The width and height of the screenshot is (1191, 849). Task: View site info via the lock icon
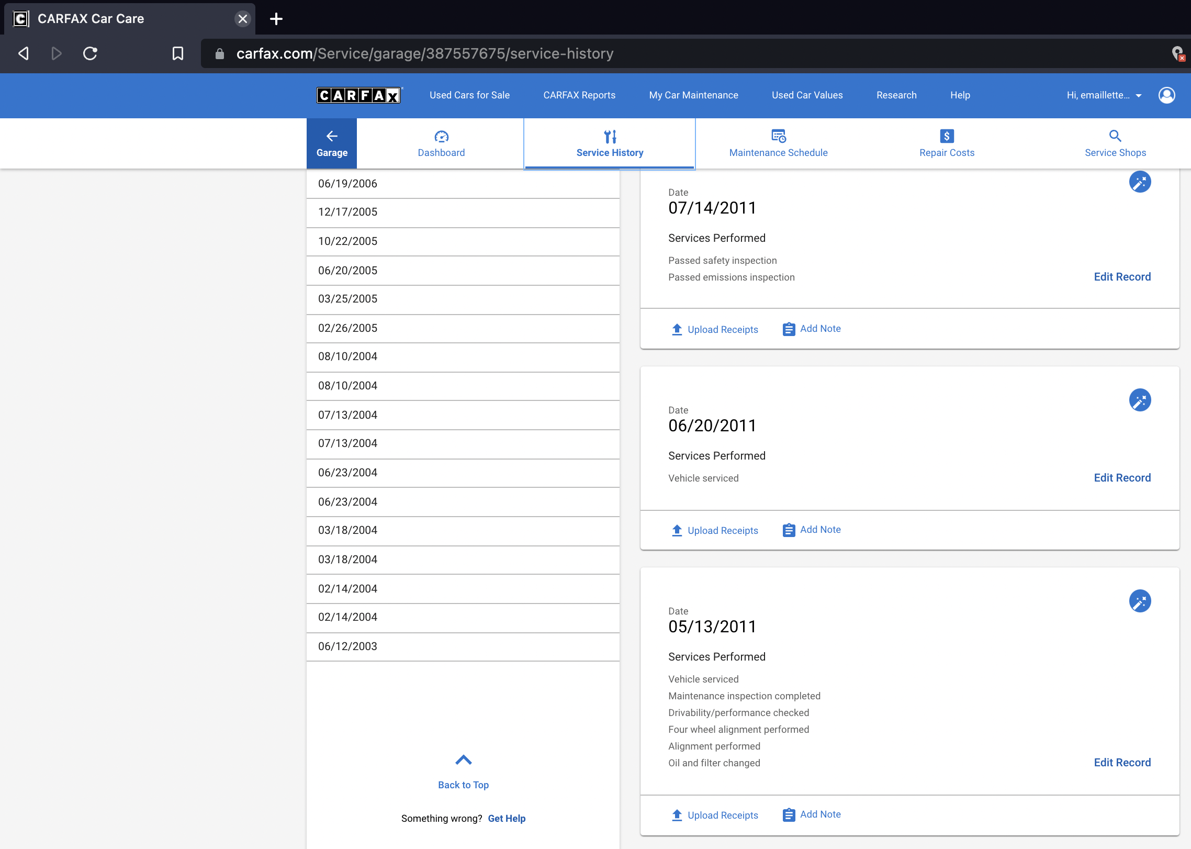tap(220, 53)
